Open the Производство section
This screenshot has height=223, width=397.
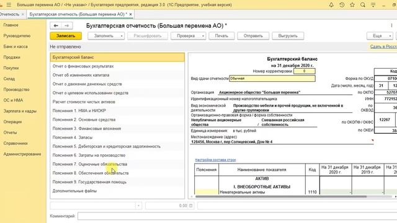coord(17,89)
